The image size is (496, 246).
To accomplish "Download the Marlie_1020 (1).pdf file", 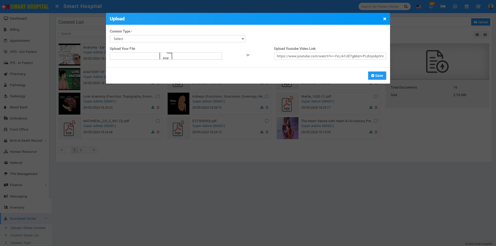I will [371, 108].
